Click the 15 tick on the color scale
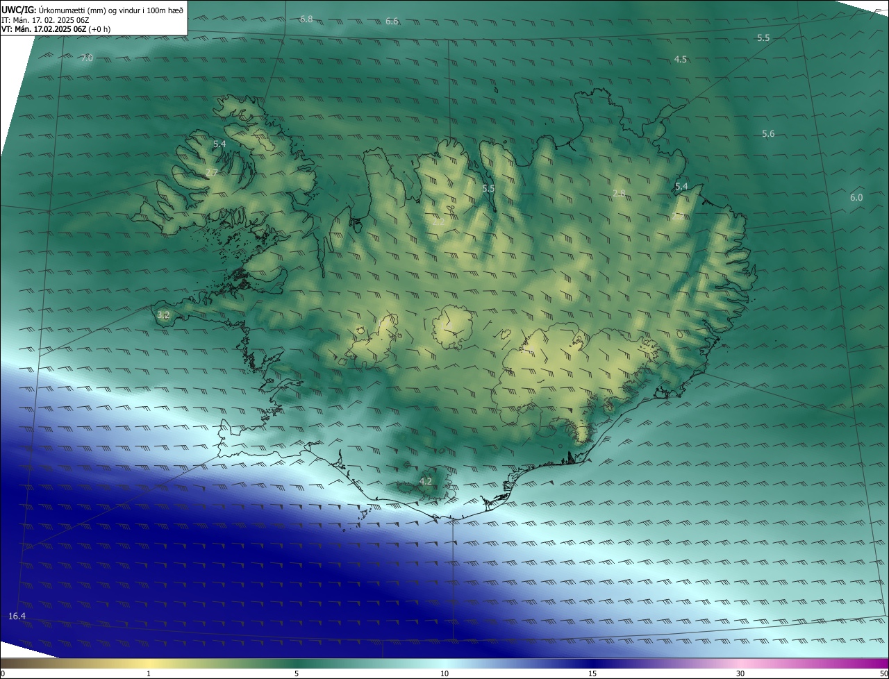 592,673
